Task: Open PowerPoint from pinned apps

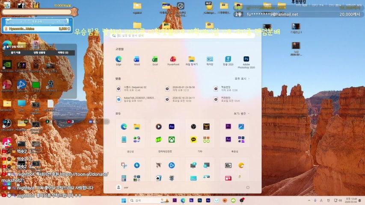Action: pyautogui.click(x=173, y=61)
